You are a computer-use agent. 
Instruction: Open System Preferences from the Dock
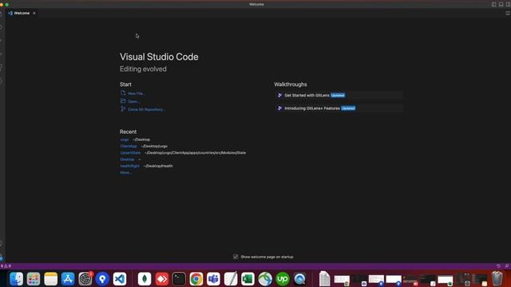tap(85, 279)
